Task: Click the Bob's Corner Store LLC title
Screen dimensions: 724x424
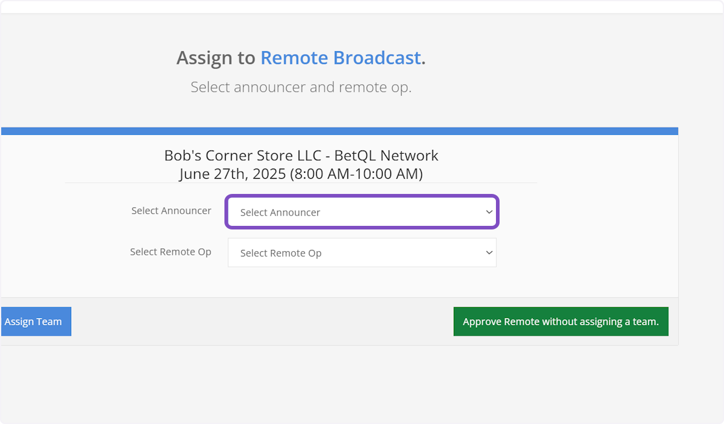Action: coord(243,155)
